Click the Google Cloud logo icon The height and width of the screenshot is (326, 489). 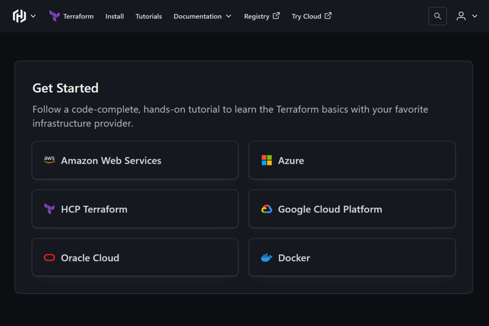tap(267, 209)
